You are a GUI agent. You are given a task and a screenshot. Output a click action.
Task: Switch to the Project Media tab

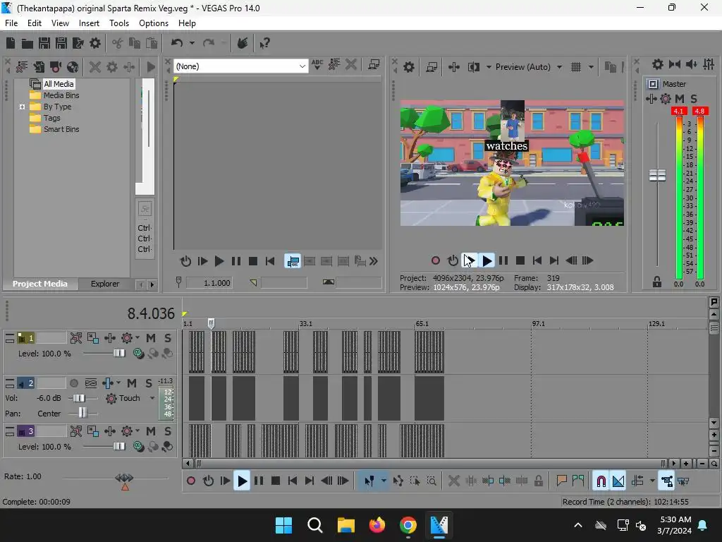point(39,284)
